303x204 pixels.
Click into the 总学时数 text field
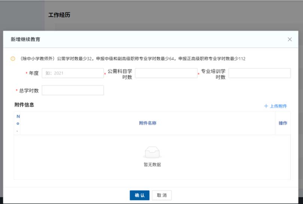[x=73, y=90]
